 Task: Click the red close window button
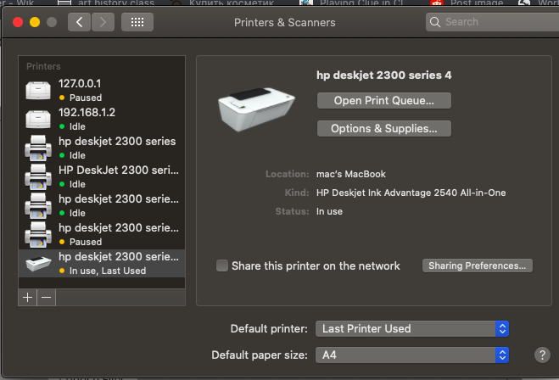(18, 22)
